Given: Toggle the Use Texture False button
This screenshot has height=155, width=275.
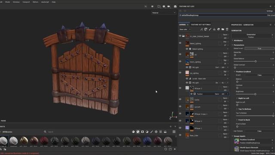Looking at the screenshot, I should (260, 131).
